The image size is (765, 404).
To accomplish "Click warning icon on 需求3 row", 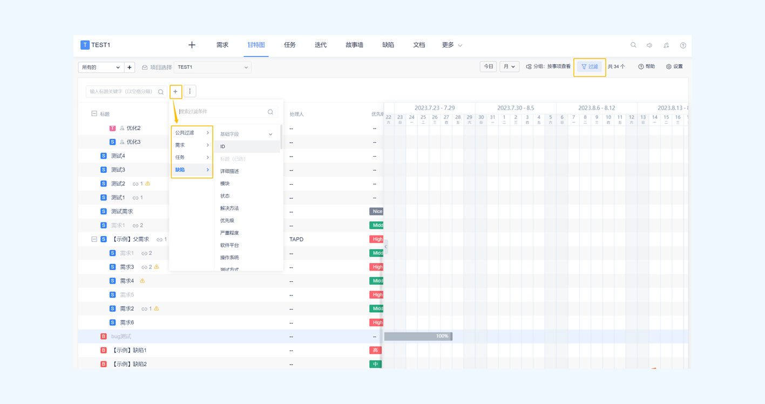I will pyautogui.click(x=157, y=267).
